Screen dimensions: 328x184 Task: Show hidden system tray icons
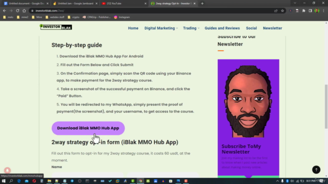277,181
